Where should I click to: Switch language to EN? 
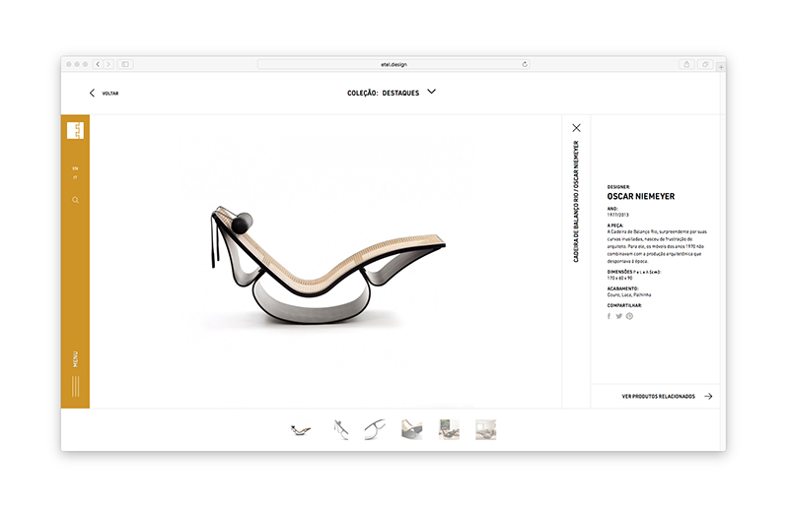pyautogui.click(x=76, y=168)
